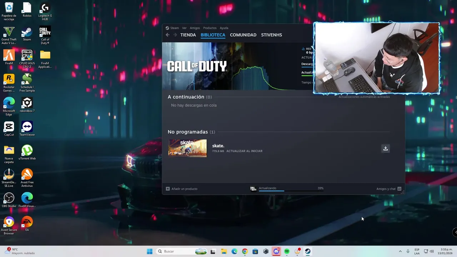Open the FiveM.Visual desktop shortcut

(x=27, y=200)
